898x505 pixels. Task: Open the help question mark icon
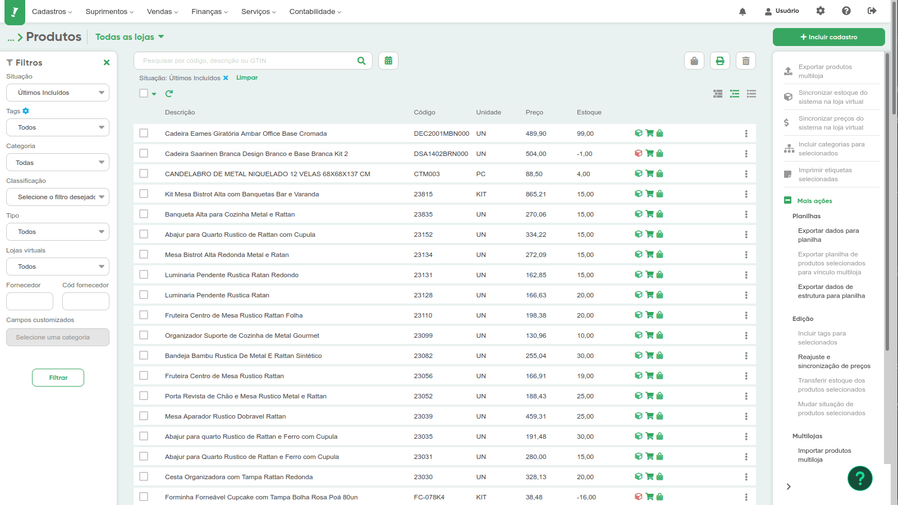[x=846, y=11]
